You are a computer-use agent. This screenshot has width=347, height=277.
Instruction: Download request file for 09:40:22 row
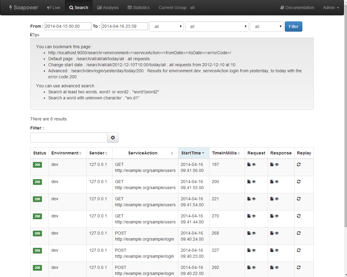249,267
